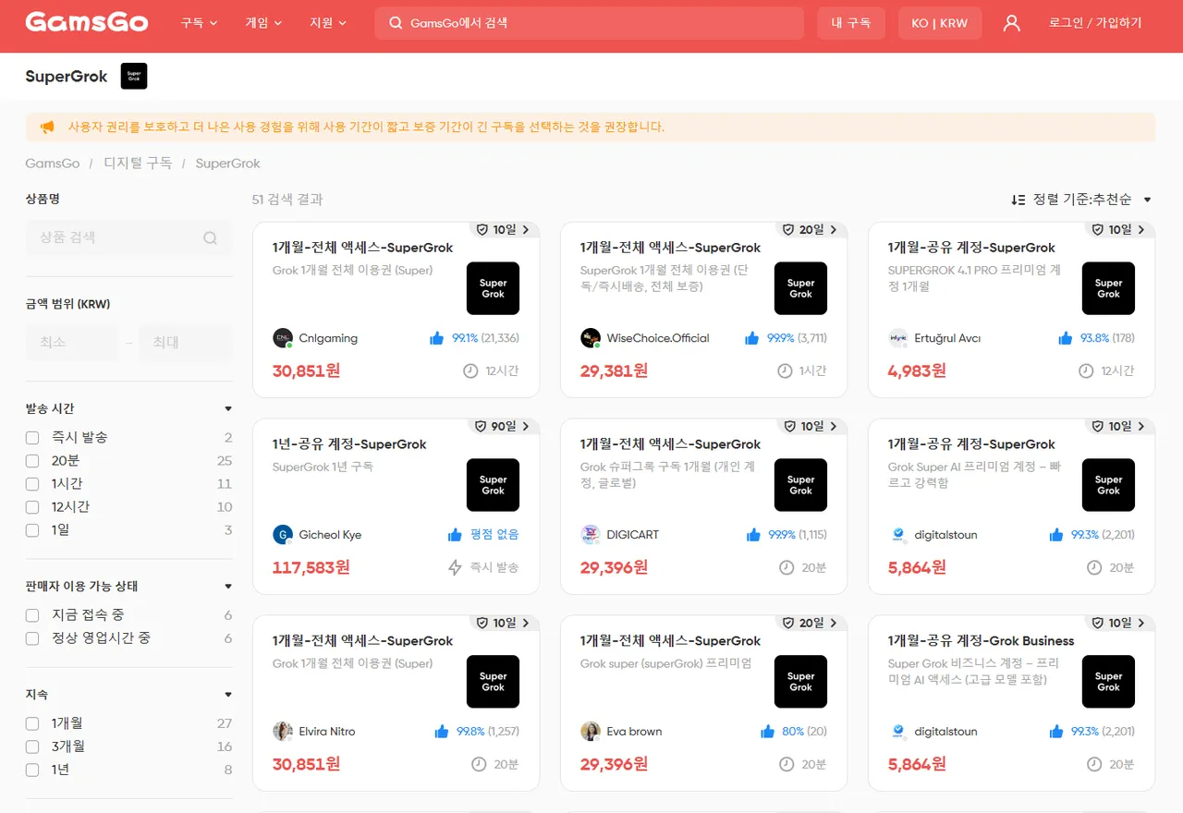
Task: Click the 최대 price input field
Action: point(185,343)
